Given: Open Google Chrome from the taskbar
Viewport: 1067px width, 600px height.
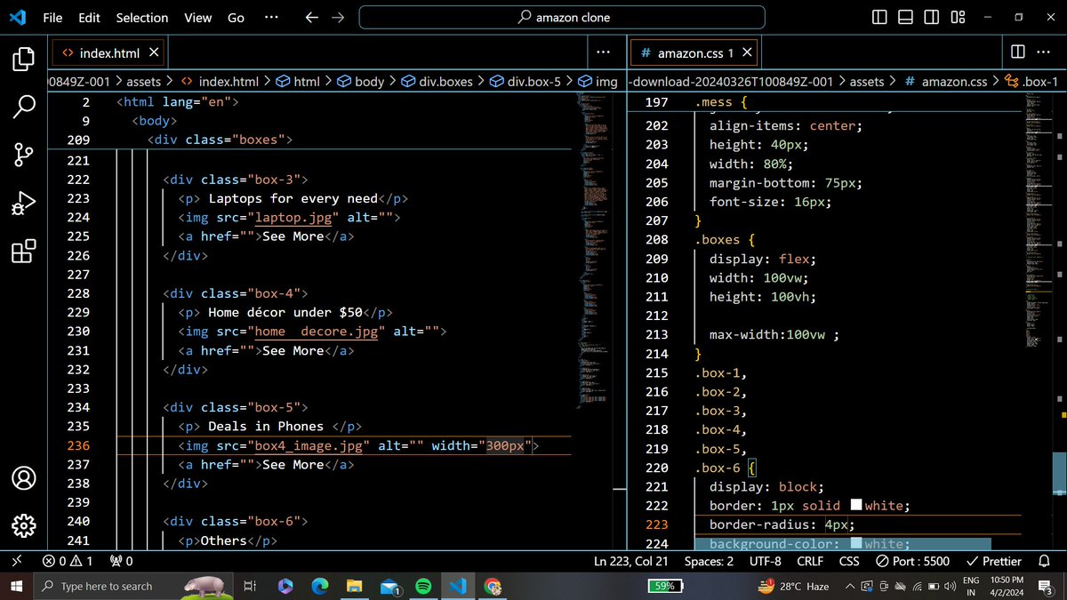Looking at the screenshot, I should pos(492,586).
